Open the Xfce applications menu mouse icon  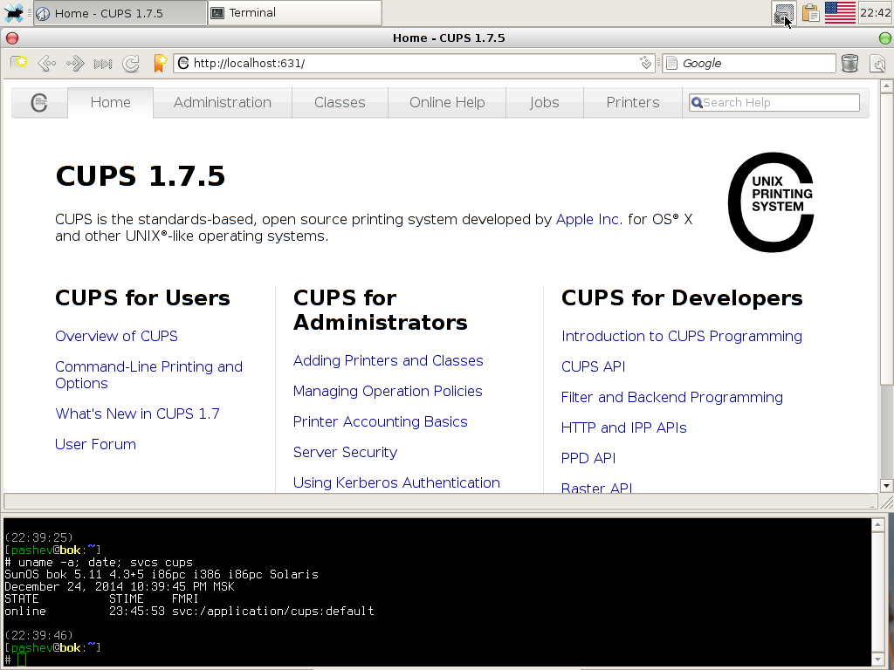[x=13, y=12]
